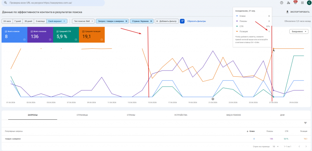Toggle the Всего показов metric checkbox
The image size is (312, 151).
[x=32, y=31]
